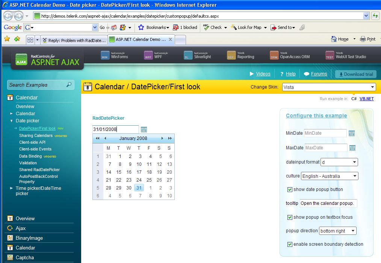Open the Change Skin dropdown
This screenshot has height=263, width=381.
pyautogui.click(x=329, y=87)
